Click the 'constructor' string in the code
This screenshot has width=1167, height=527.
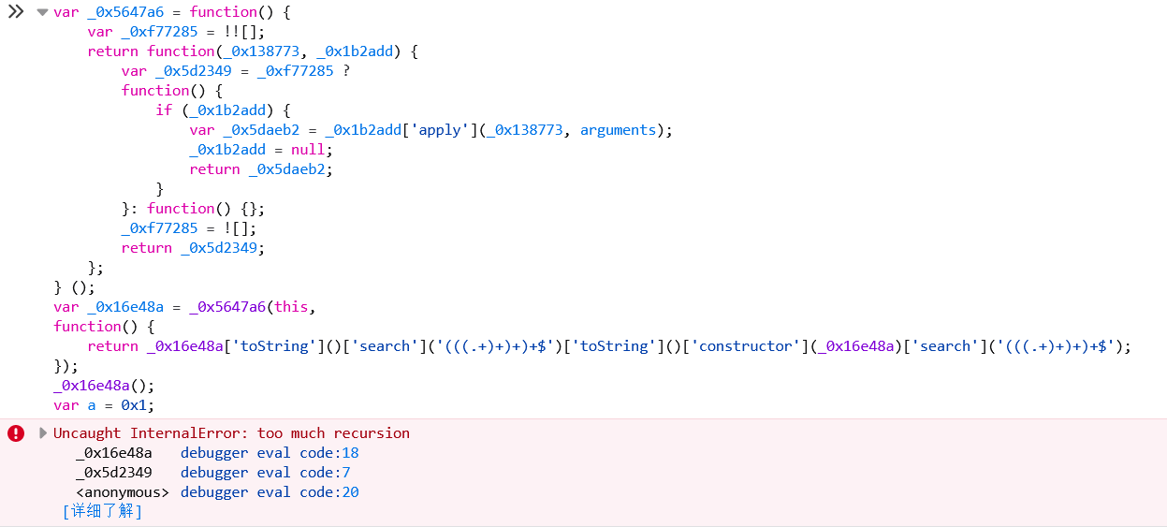pos(745,346)
